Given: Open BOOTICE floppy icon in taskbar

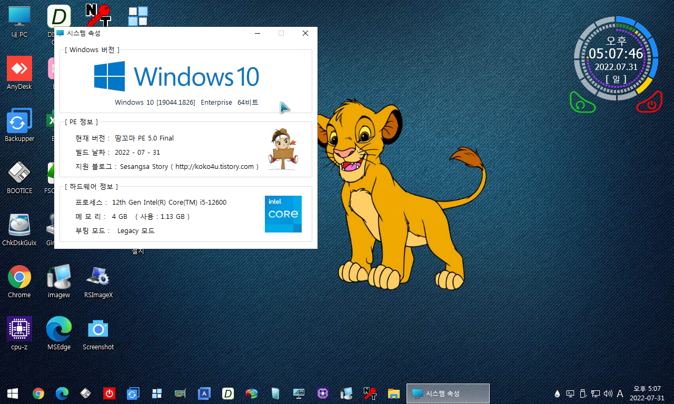Looking at the screenshot, I should [x=86, y=393].
